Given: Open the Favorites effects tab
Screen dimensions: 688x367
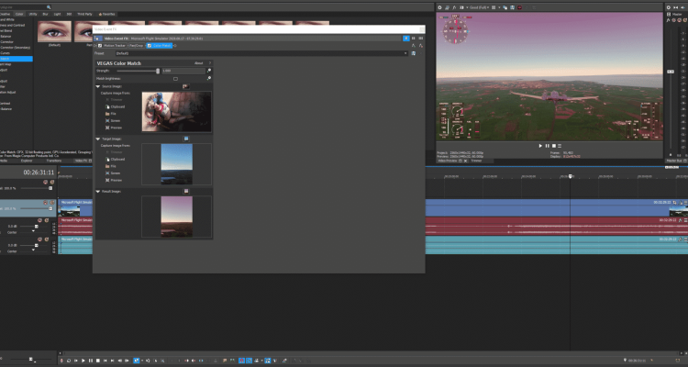Looking at the screenshot, I should [106, 14].
